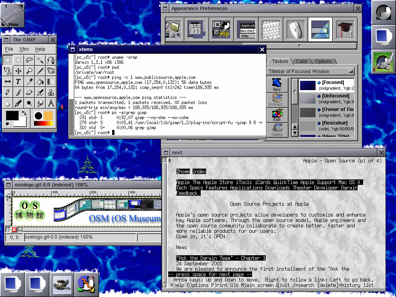Pick the Fuzzy Select magic wand tool
Screen dimensions: 396x297
tap(40, 60)
